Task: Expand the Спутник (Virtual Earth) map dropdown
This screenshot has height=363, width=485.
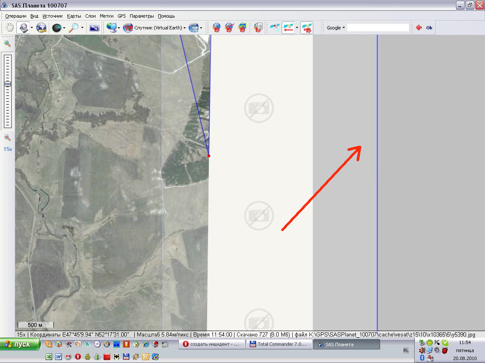Action: [x=185, y=28]
